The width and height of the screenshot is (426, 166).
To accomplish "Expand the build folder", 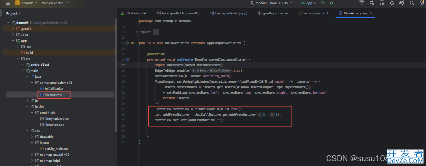I will pyautogui.click(x=18, y=52).
